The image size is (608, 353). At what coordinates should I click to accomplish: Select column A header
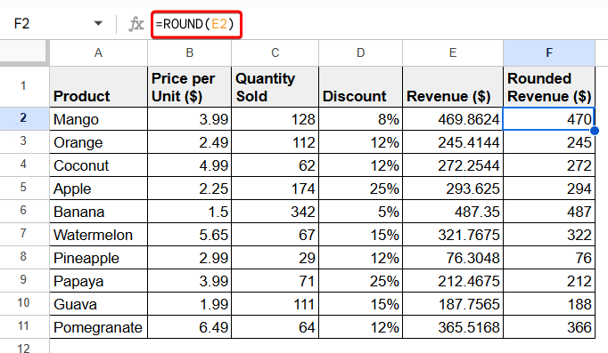[98, 52]
